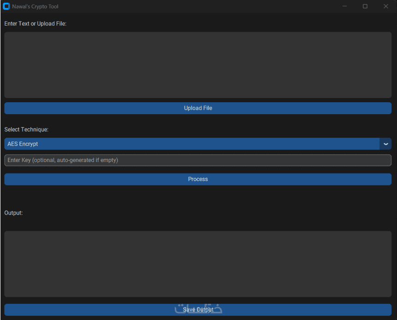Click the Upload File button
This screenshot has height=320, width=397.
198,108
